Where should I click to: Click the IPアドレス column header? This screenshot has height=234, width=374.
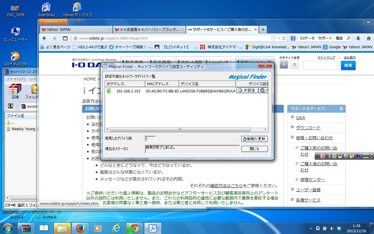point(125,84)
